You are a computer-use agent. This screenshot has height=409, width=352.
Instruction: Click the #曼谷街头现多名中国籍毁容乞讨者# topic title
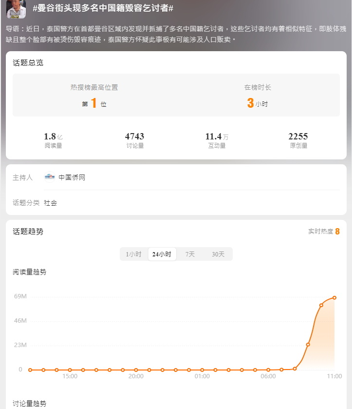(x=103, y=8)
